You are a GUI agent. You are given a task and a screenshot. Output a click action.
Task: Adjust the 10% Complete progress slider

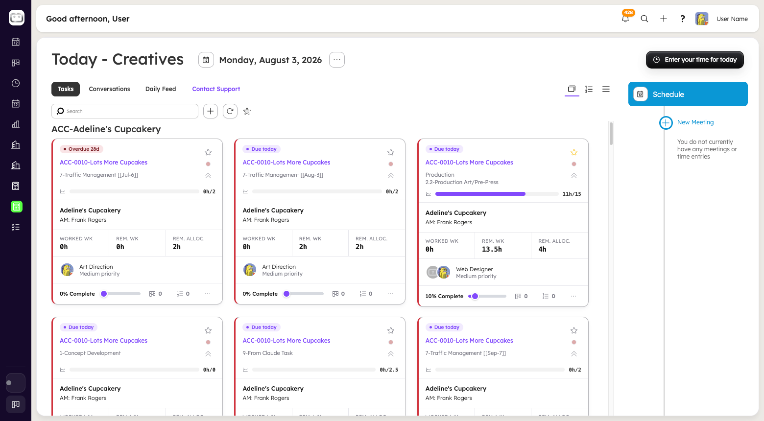[x=487, y=296]
